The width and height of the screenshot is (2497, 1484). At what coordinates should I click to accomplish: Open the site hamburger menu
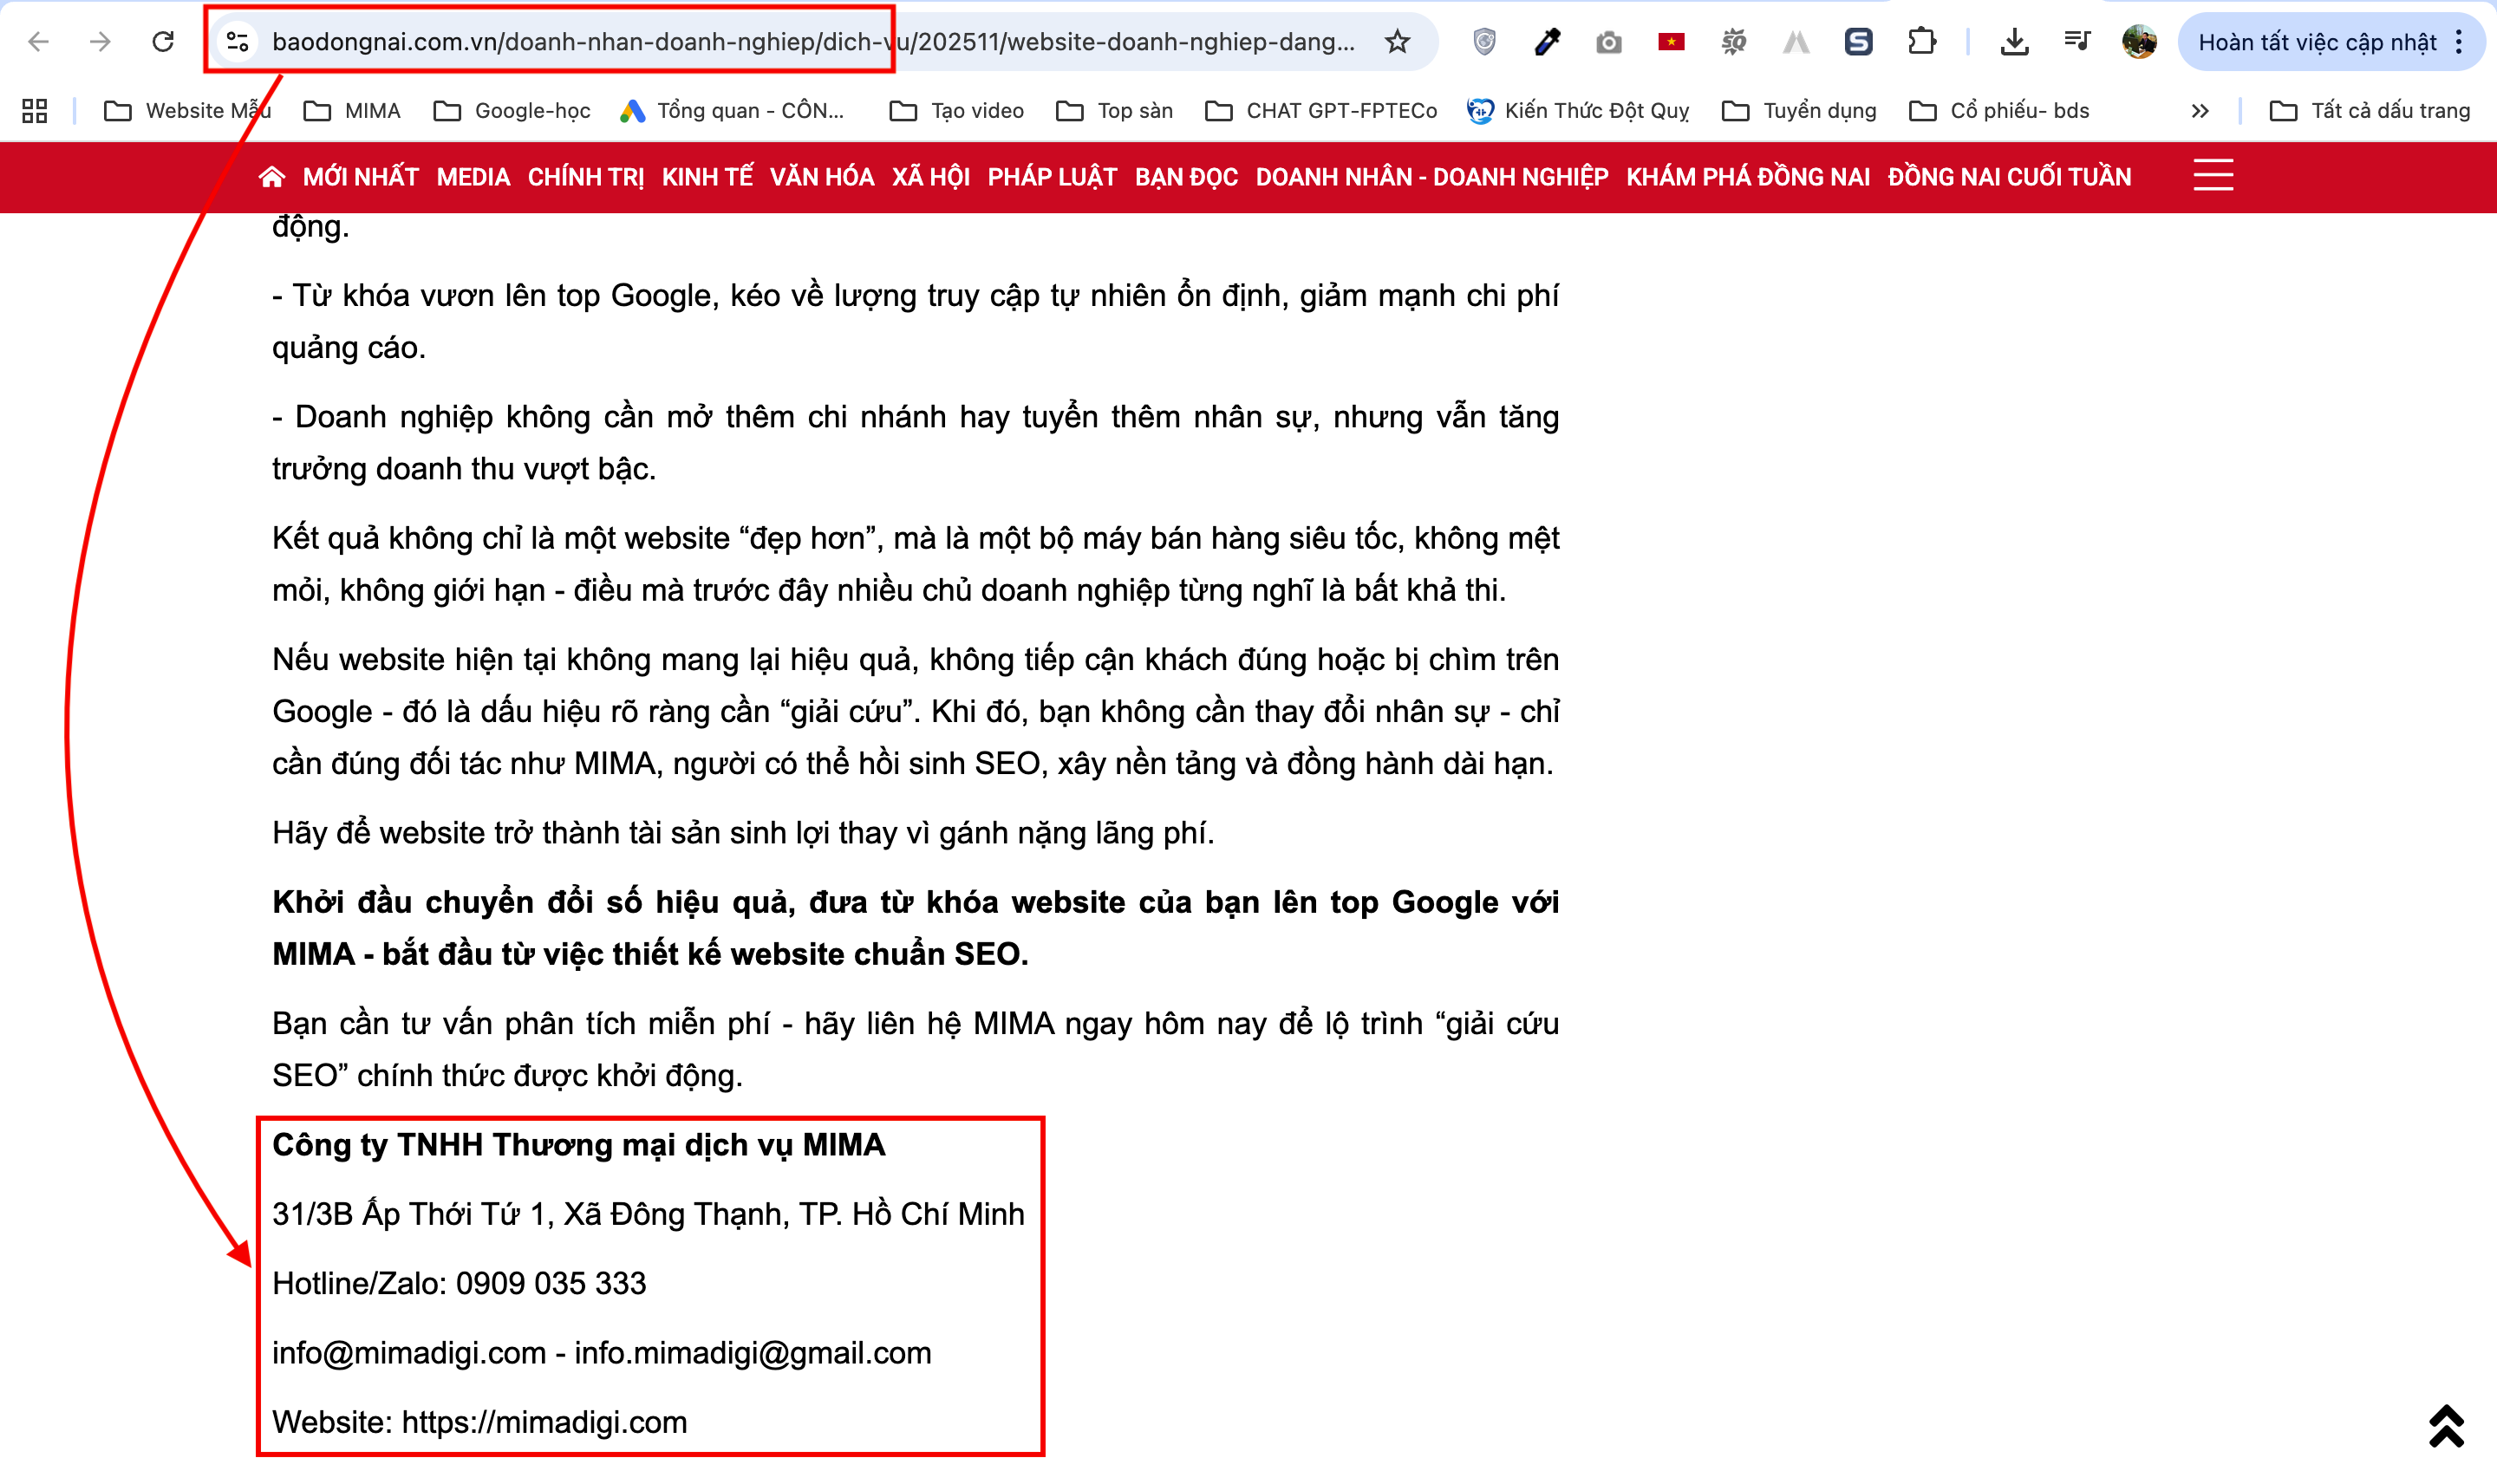(x=2213, y=176)
